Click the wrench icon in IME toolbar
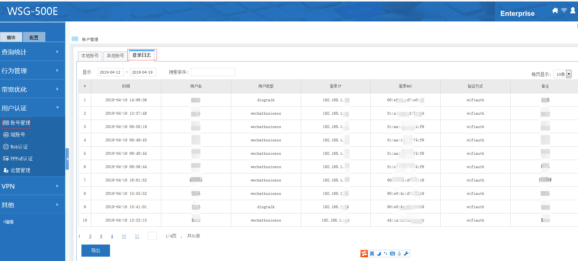The height and width of the screenshot is (261, 578). click(406, 254)
